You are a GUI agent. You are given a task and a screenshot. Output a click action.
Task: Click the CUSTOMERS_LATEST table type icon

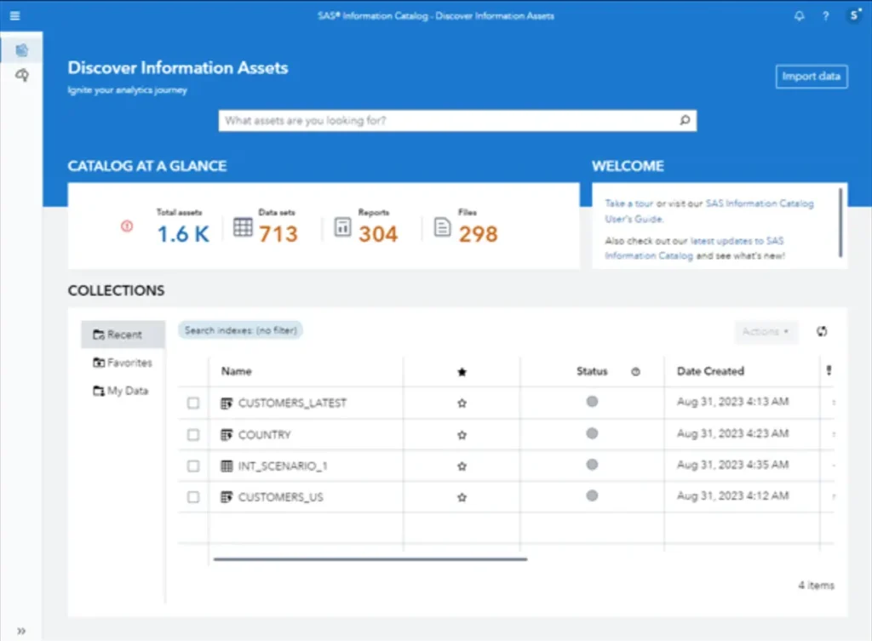click(x=227, y=403)
